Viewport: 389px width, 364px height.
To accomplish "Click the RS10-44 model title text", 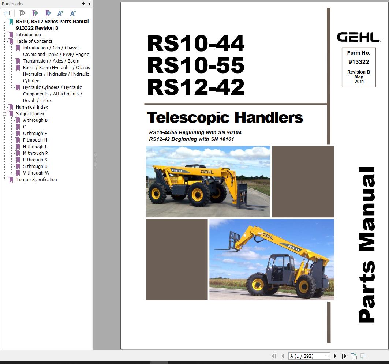I will click(x=196, y=44).
